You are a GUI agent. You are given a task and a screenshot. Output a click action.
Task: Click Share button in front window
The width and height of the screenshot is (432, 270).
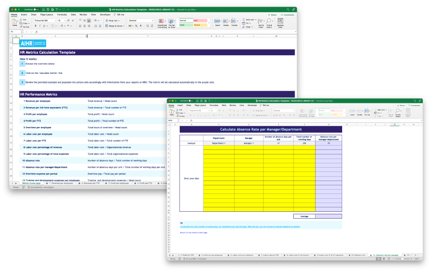401,105
